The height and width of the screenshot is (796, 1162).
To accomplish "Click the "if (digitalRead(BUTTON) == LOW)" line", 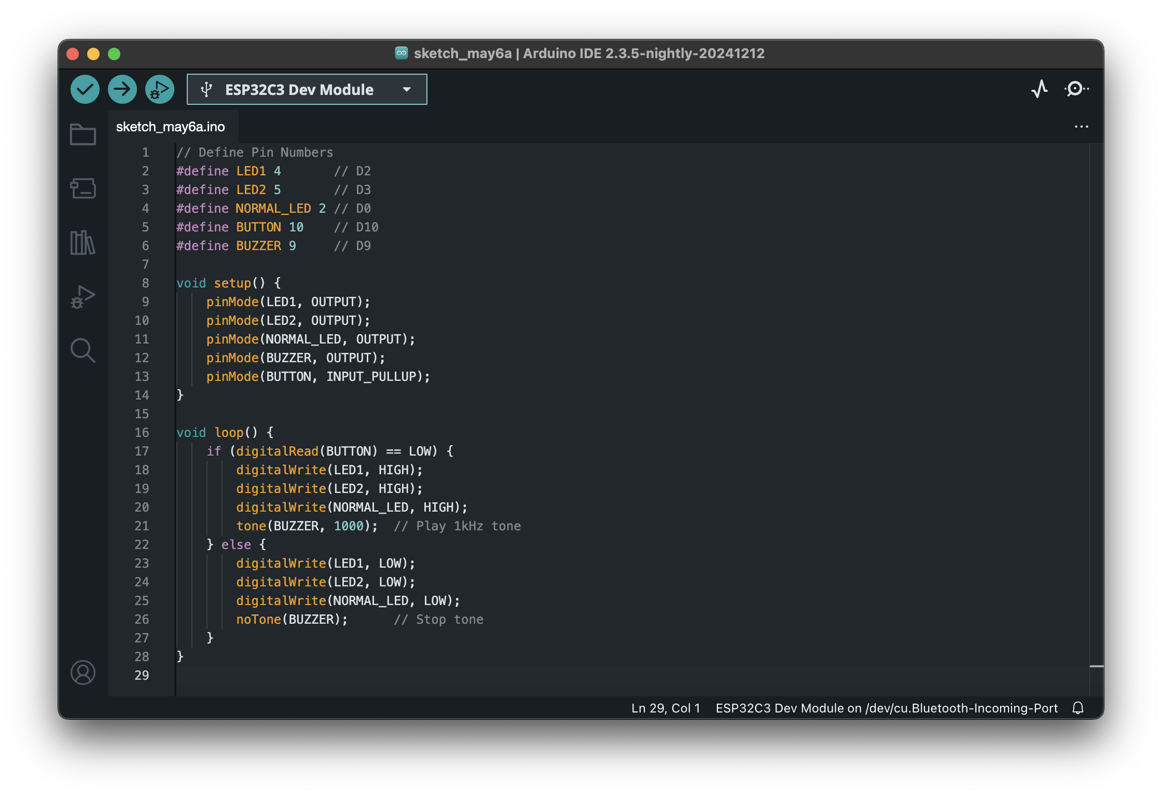I will (x=330, y=451).
